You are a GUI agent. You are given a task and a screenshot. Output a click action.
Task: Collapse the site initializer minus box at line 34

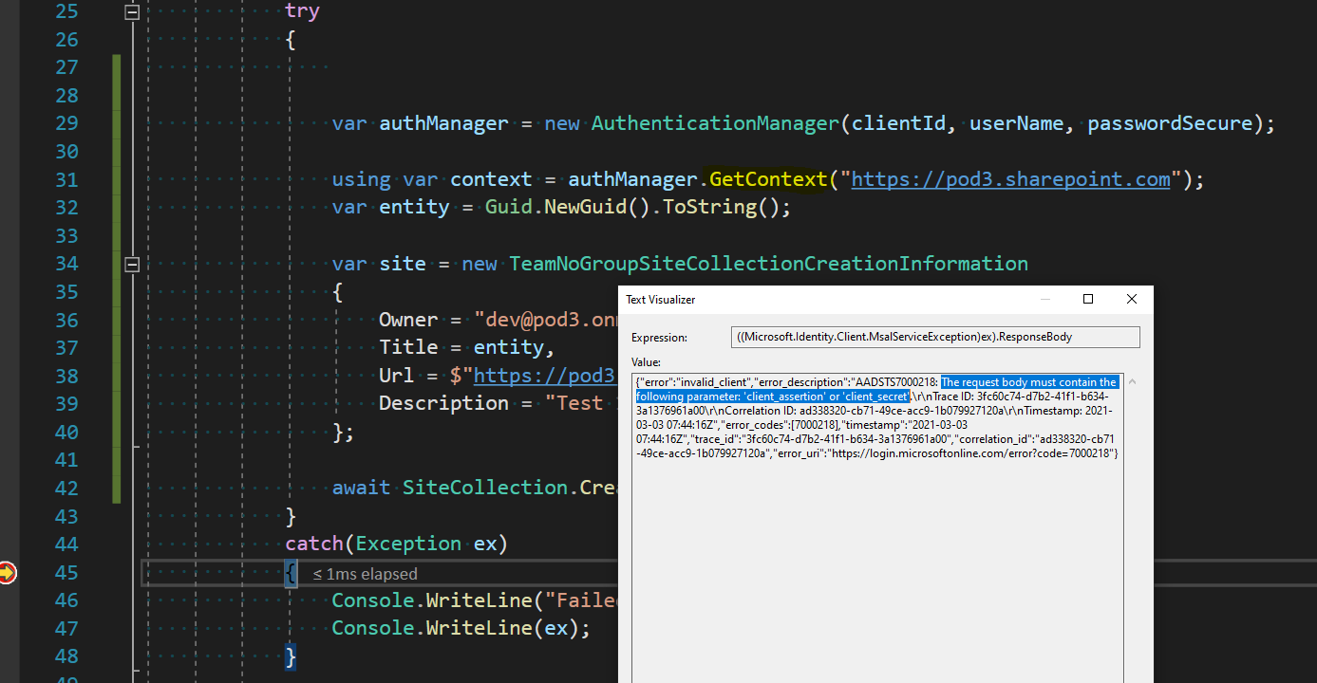(x=132, y=263)
